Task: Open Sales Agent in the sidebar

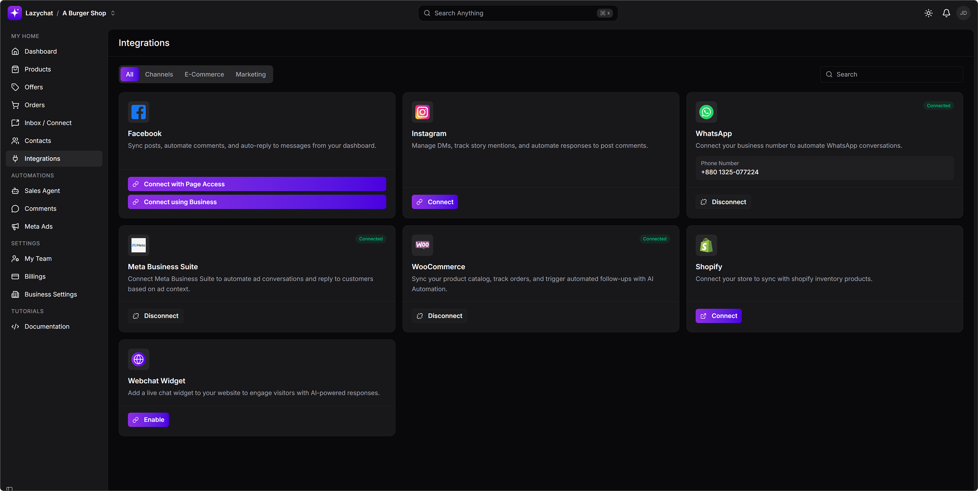Action: tap(42, 191)
